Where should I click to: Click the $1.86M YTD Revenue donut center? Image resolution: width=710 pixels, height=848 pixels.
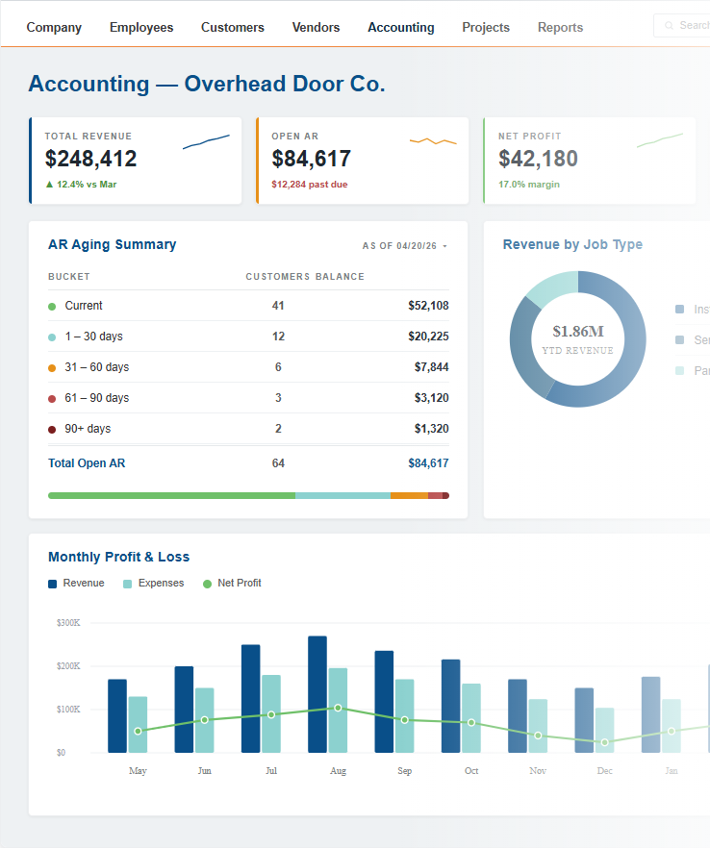[578, 339]
